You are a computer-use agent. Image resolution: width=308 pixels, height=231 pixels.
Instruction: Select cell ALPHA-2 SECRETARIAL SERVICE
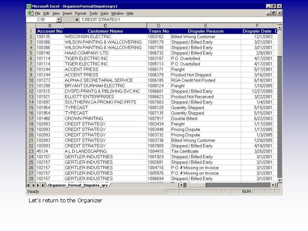pyautogui.click(x=105, y=80)
